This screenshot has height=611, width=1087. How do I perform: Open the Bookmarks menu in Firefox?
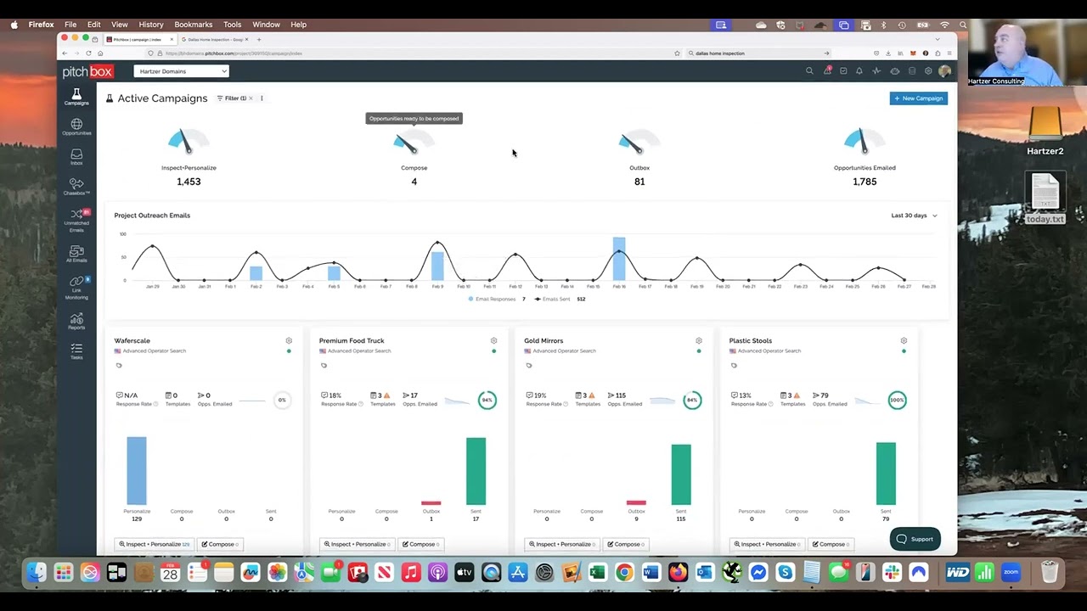tap(194, 25)
